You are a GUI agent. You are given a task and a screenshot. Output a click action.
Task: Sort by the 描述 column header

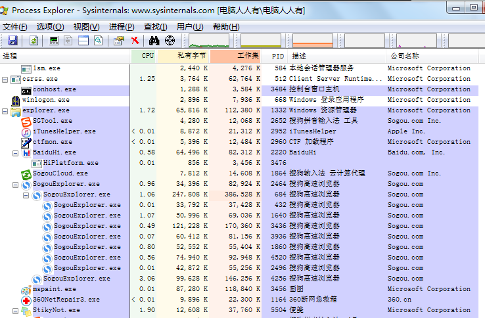[x=337, y=56]
